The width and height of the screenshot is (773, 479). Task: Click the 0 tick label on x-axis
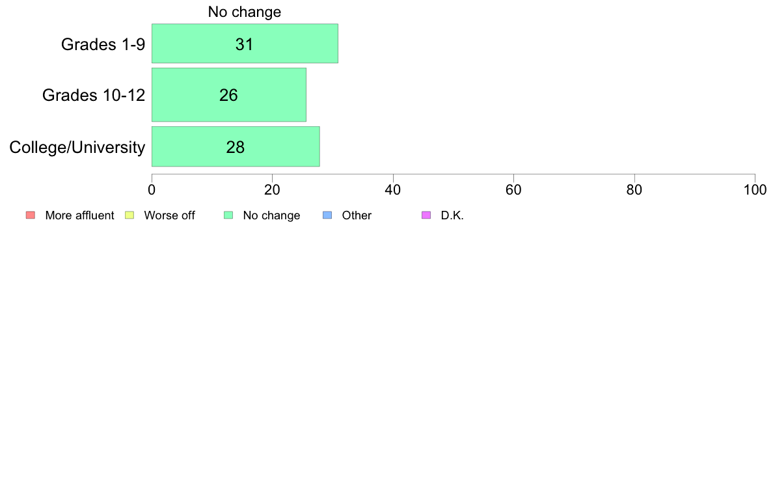point(152,190)
